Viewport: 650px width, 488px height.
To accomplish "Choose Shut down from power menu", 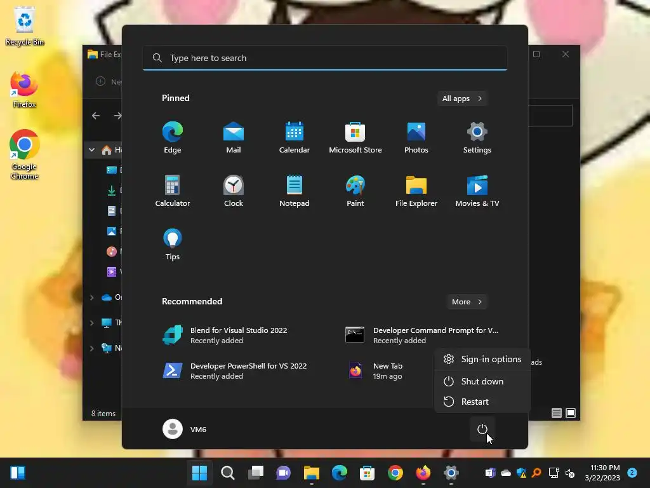I will pyautogui.click(x=482, y=381).
